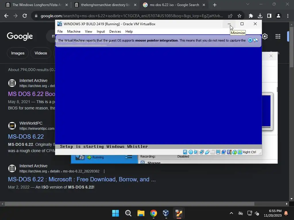Click the hard disk activity icon in VirtualBox status bar

(x=185, y=152)
